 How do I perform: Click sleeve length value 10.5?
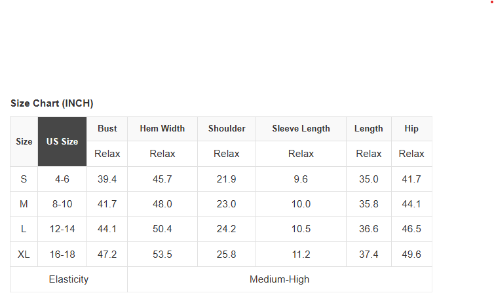tap(301, 229)
